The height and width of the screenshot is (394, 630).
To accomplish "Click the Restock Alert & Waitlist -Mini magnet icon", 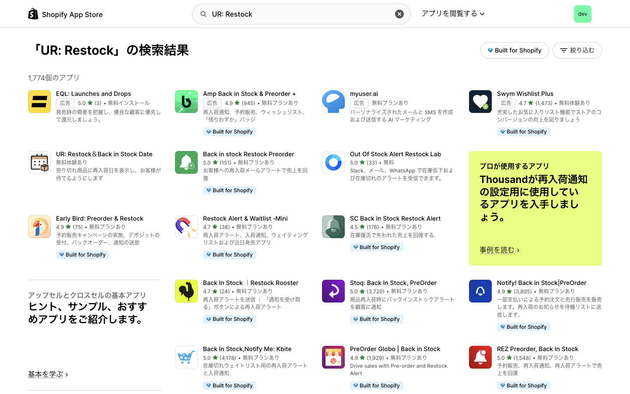I will point(186,227).
